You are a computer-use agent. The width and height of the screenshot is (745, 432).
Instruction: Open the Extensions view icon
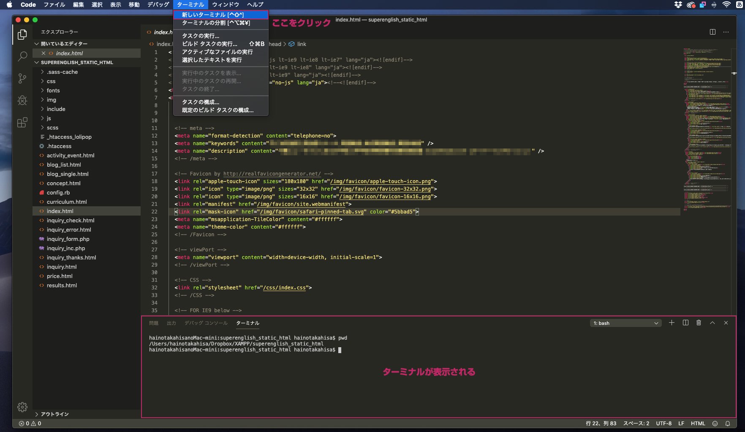point(22,122)
